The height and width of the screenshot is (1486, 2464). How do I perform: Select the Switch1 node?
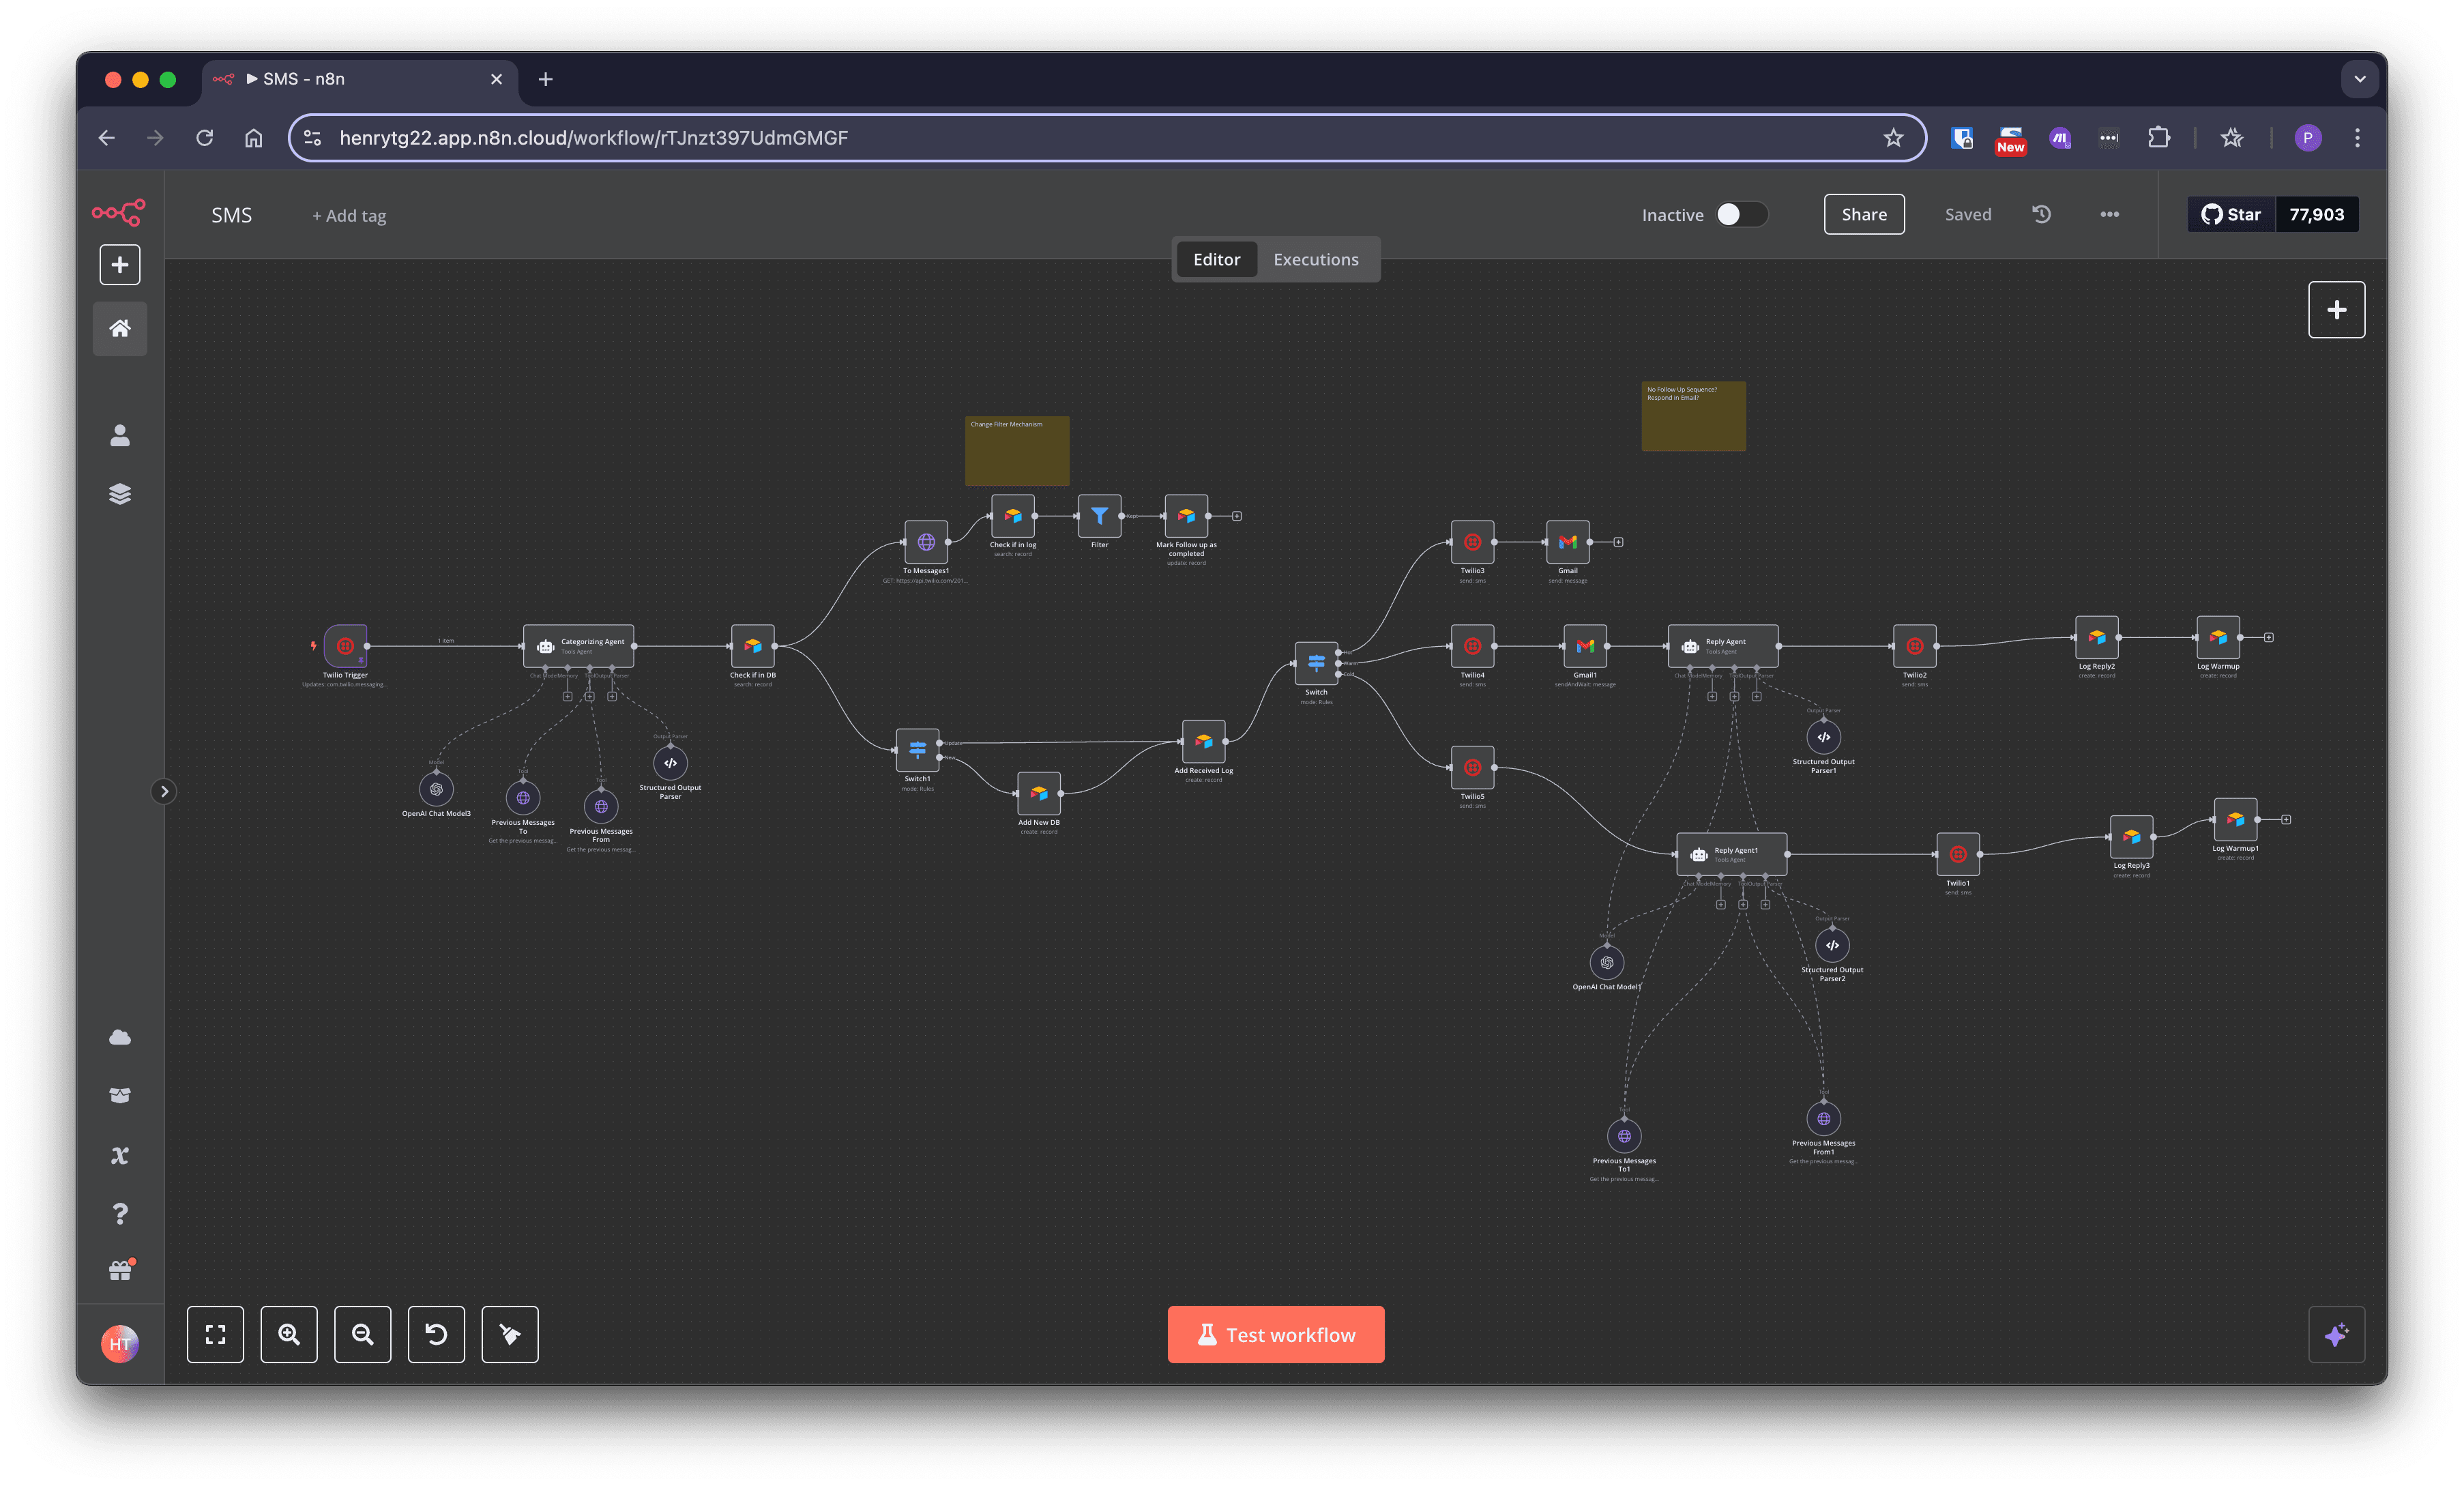pos(917,750)
